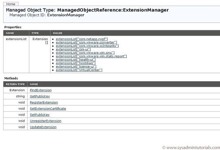Open extensionList cim-ui link
The width and height of the screenshot is (220, 150).
coord(73,49)
